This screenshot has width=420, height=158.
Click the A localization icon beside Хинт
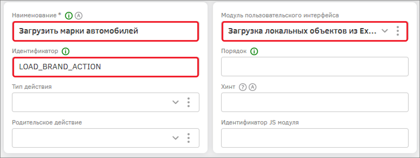click(252, 87)
